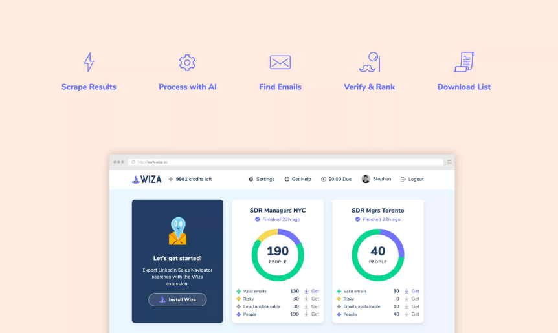Click Logout in the header
The height and width of the screenshot is (333, 558).
pyautogui.click(x=412, y=180)
